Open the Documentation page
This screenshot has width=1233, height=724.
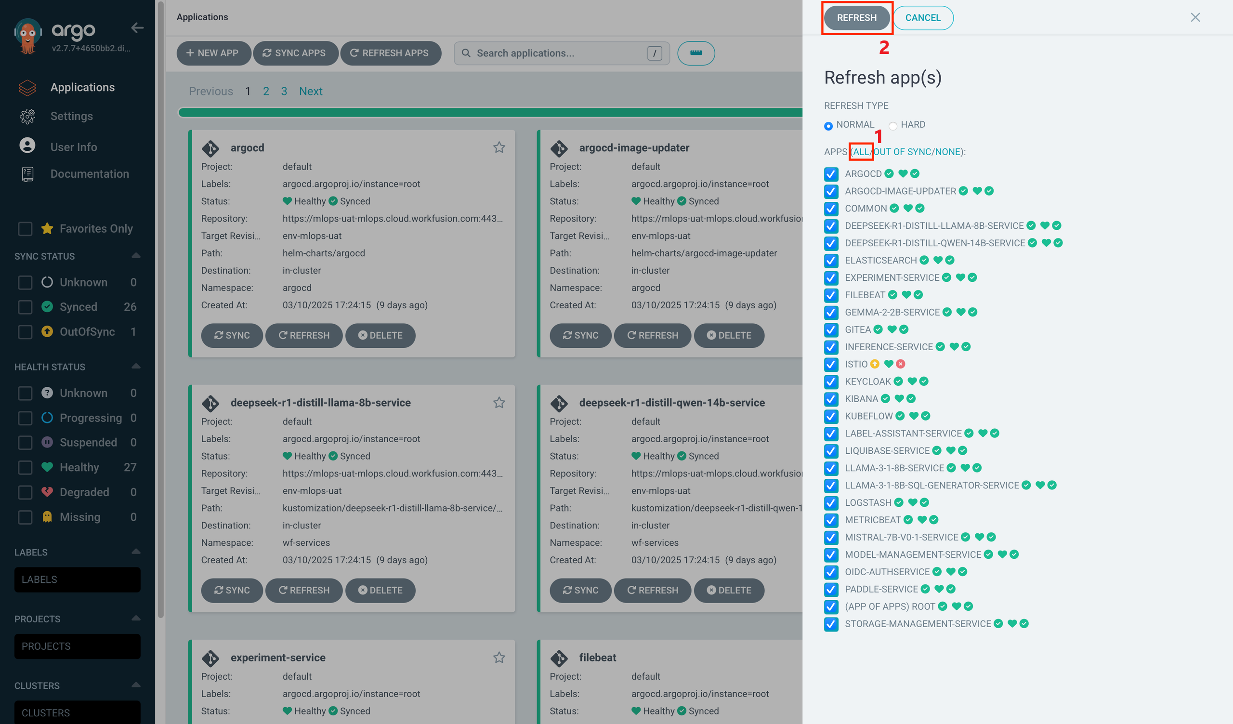pos(90,174)
